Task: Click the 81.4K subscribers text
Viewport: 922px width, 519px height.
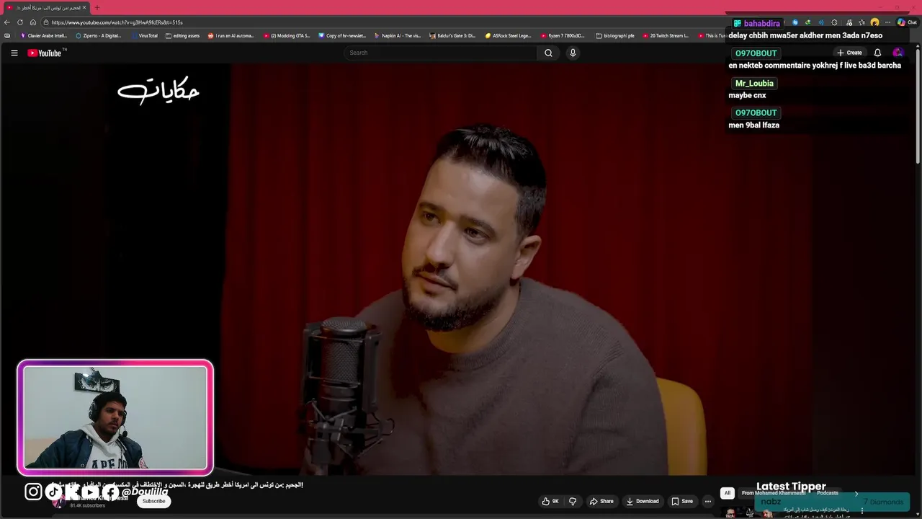Action: pos(87,505)
